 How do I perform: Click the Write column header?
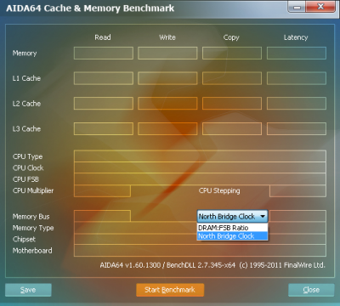pyautogui.click(x=167, y=37)
